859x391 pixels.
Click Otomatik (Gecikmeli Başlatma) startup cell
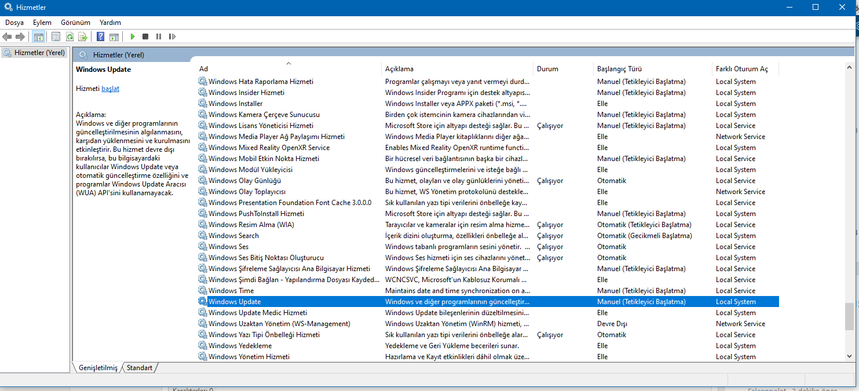point(645,236)
